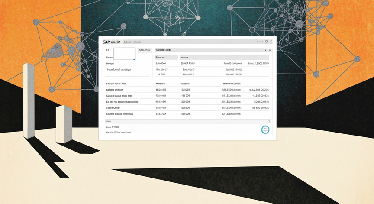Click the value 1.1.559 080335

coord(261,96)
